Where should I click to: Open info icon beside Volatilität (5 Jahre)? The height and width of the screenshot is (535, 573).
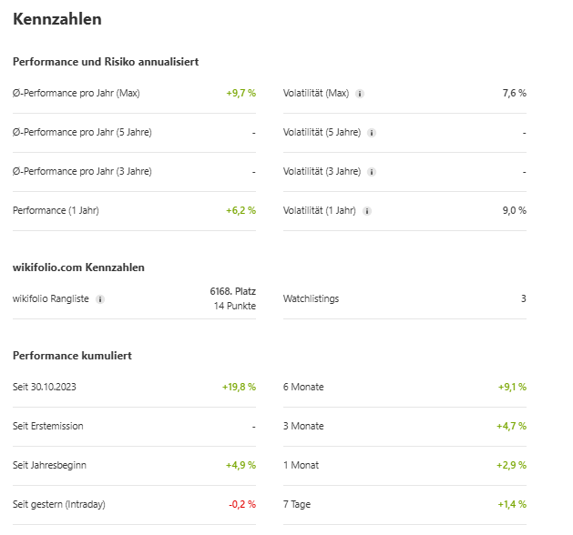coord(372,133)
